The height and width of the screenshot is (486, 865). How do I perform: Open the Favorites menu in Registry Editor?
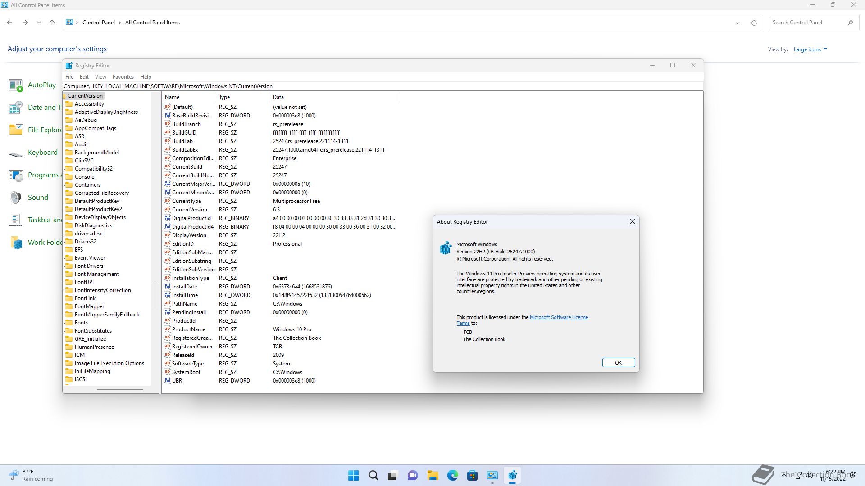click(123, 77)
